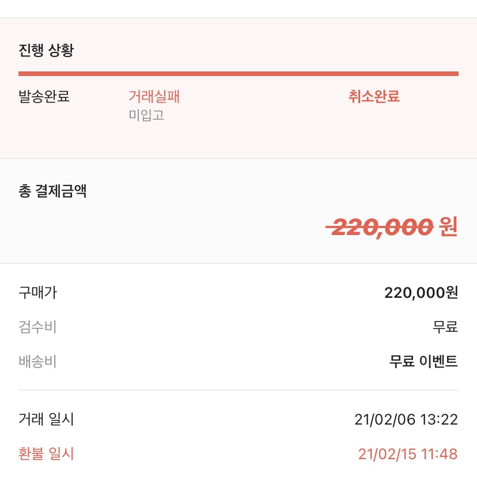Screen dimensions: 477x477
Task: Click the 21/02/06 13:22 transaction date
Action: 406,419
